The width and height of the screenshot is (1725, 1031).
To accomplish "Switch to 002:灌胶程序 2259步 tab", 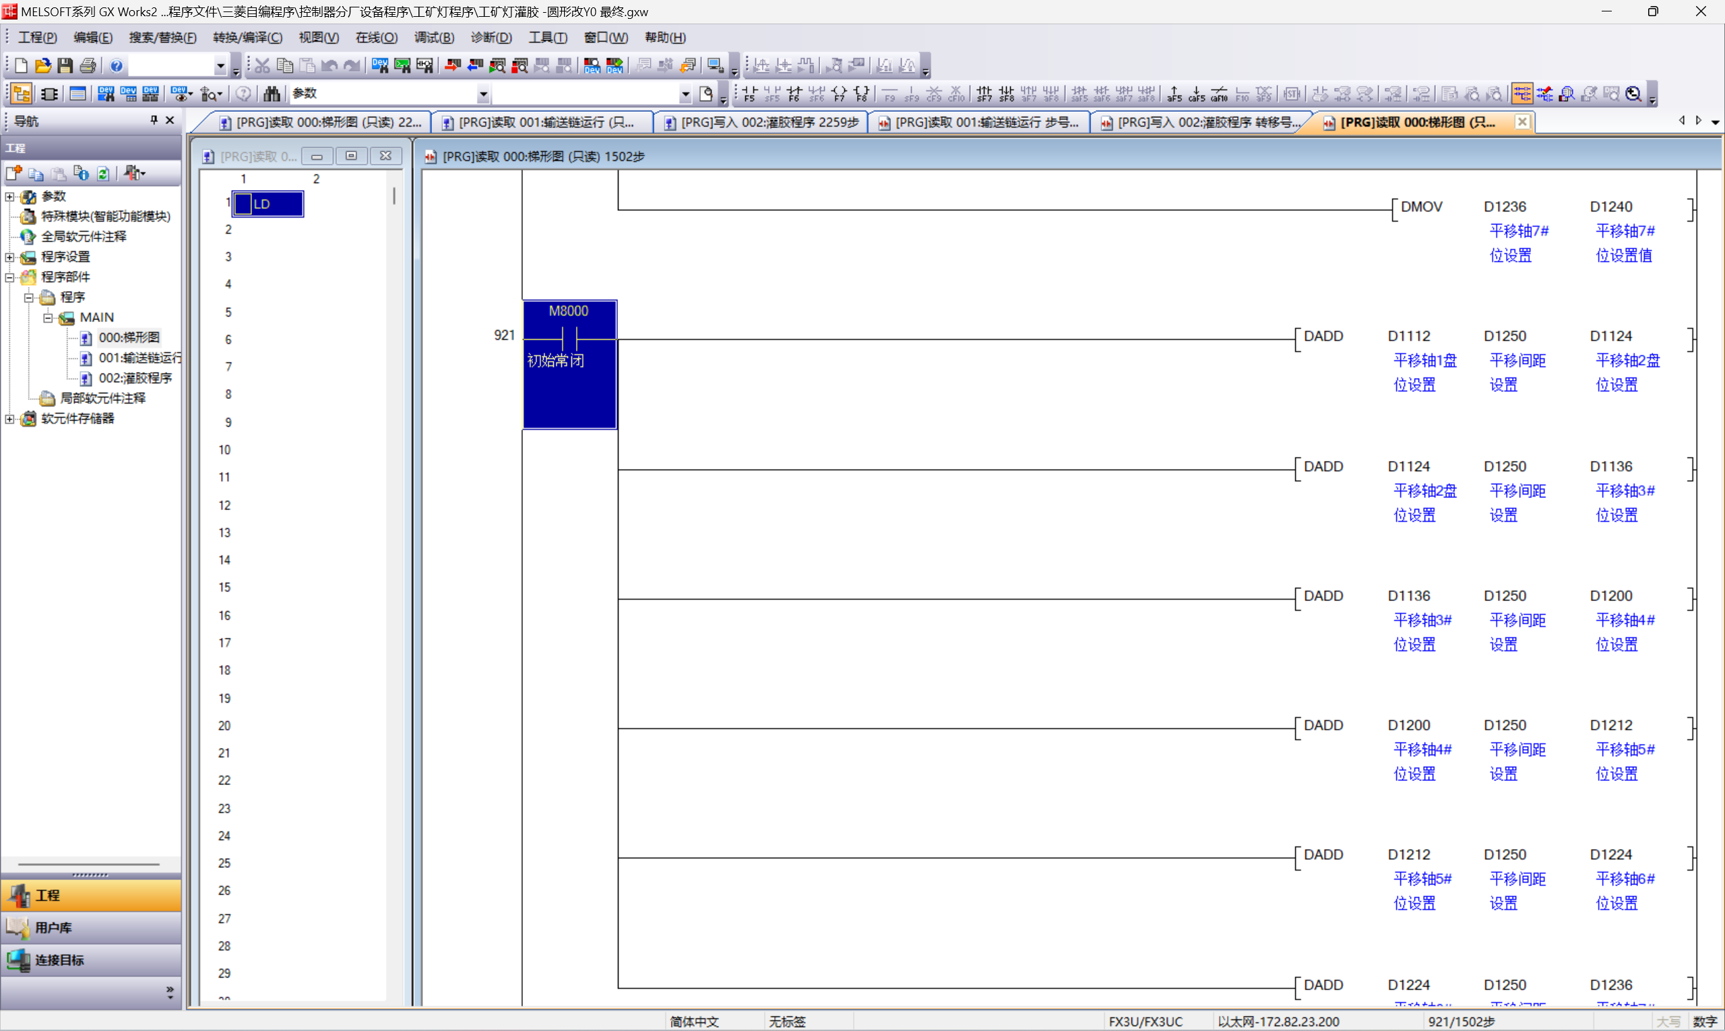I will point(761,122).
